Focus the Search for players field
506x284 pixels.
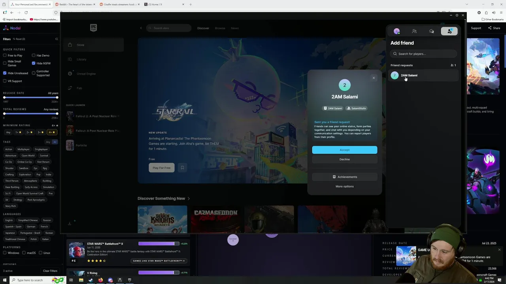(x=424, y=54)
